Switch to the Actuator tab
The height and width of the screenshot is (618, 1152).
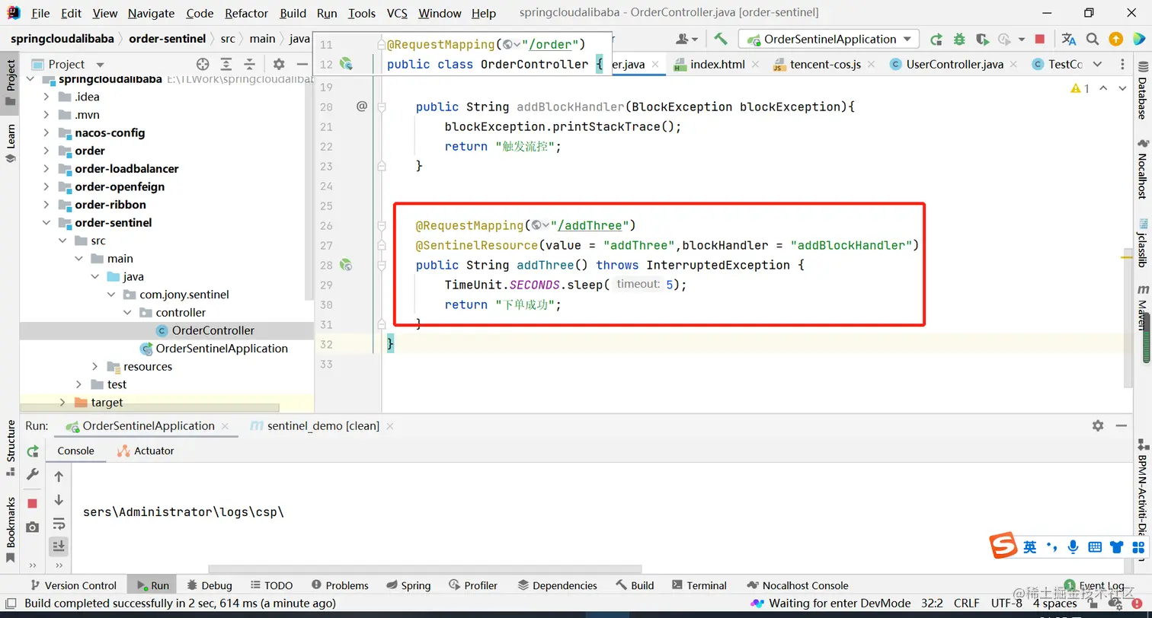(x=146, y=451)
